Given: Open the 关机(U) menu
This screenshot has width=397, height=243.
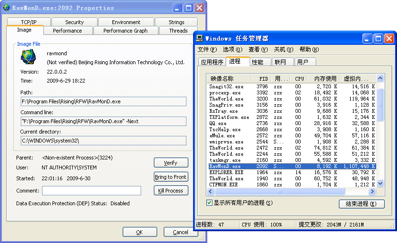Looking at the screenshot, I should (x=284, y=50).
